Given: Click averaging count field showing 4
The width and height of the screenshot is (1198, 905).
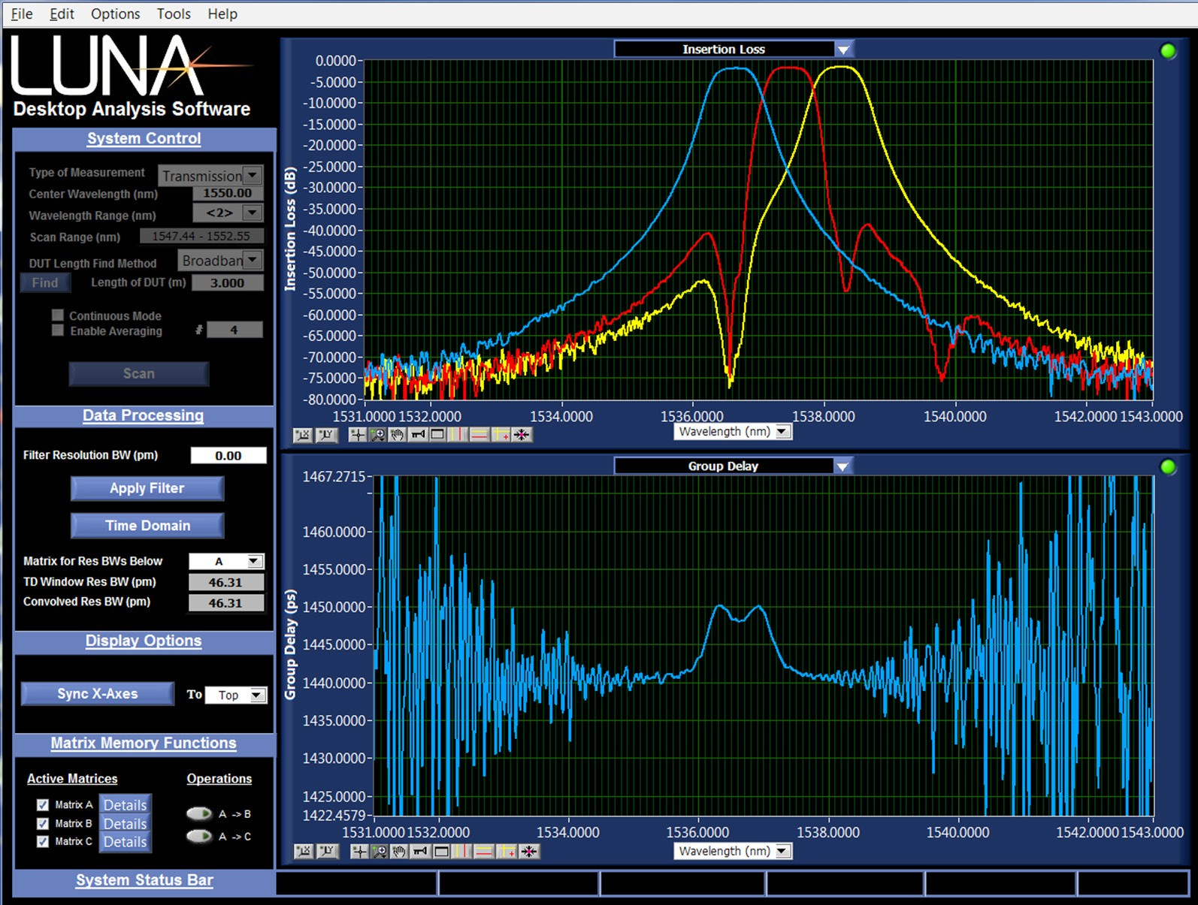Looking at the screenshot, I should [234, 330].
